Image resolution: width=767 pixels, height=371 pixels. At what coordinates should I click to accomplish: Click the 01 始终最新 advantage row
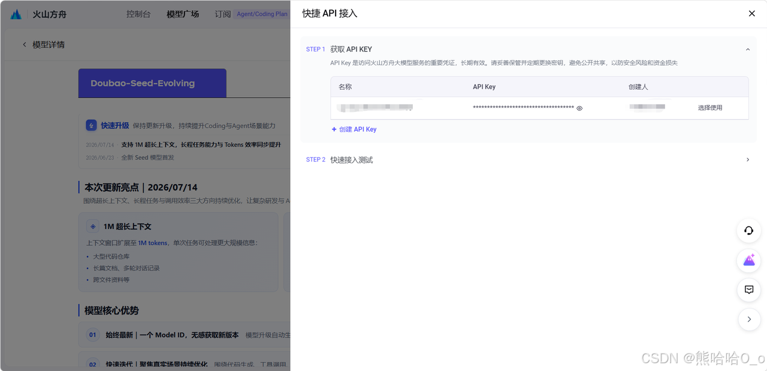185,334
